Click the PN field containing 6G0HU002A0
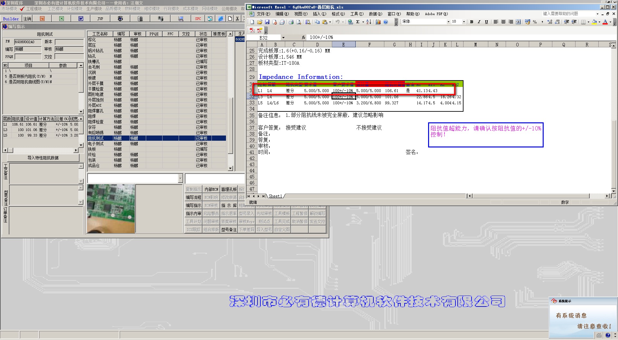618x340 pixels. tap(28, 42)
